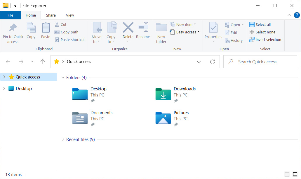Open the recent locations dropdown arrow
Screen dimensions: 301x179
pyautogui.click(x=32, y=62)
